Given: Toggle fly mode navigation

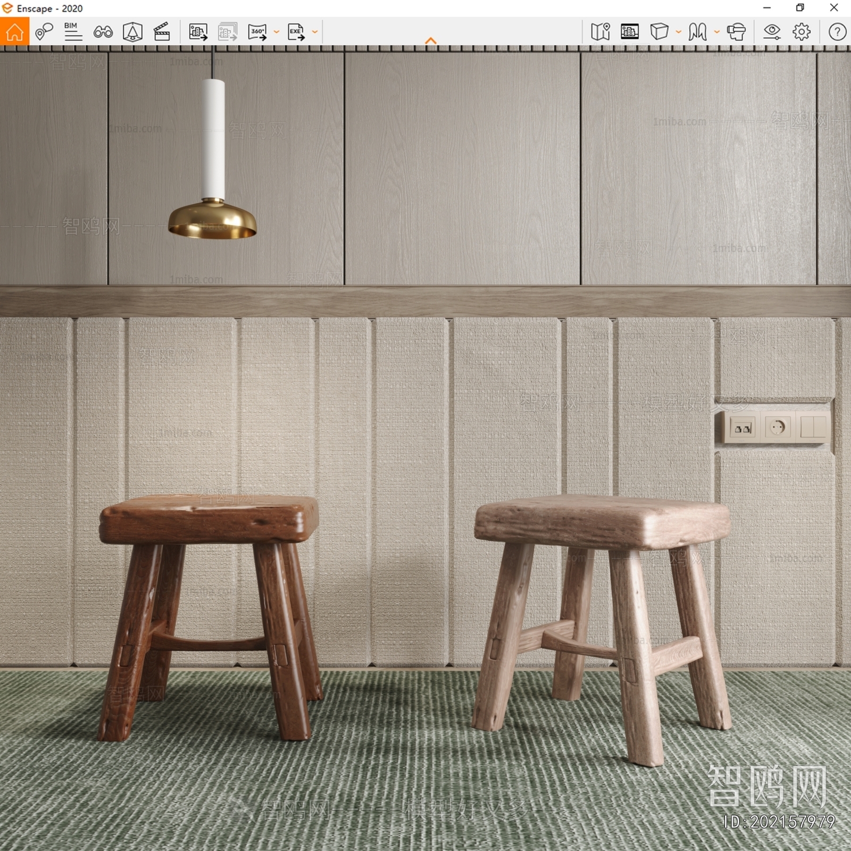Looking at the screenshot, I should (697, 32).
